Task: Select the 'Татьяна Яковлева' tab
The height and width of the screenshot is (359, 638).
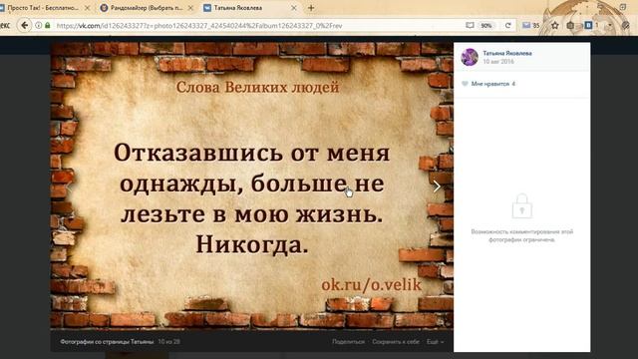Action: pos(238,8)
